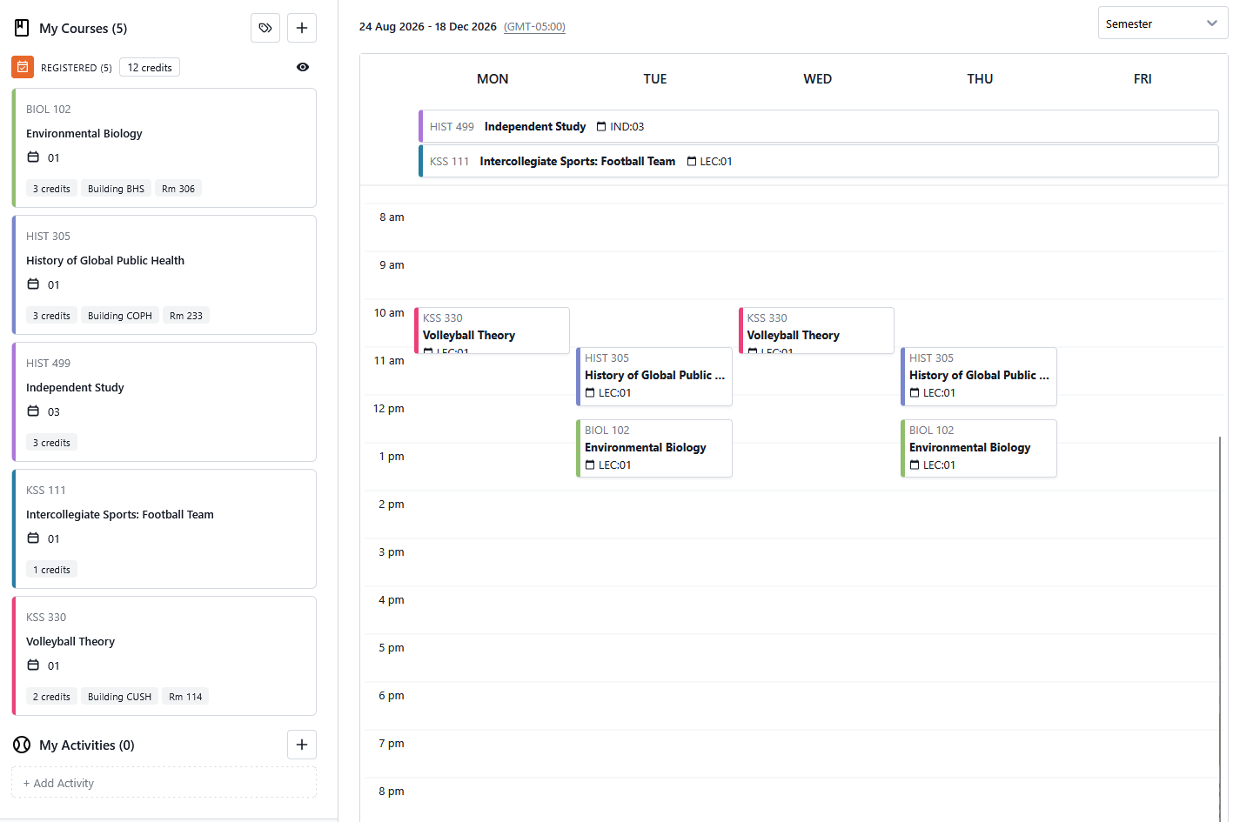1233x822 pixels.
Task: Click the section calendar icon in HIST 305 card
Action: tap(33, 284)
